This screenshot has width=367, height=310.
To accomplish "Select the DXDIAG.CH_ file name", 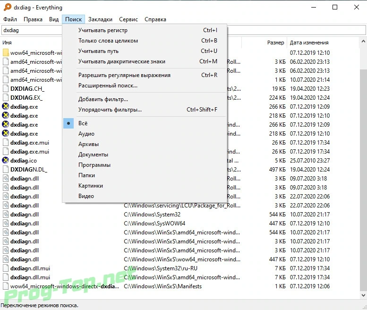I will [27, 89].
